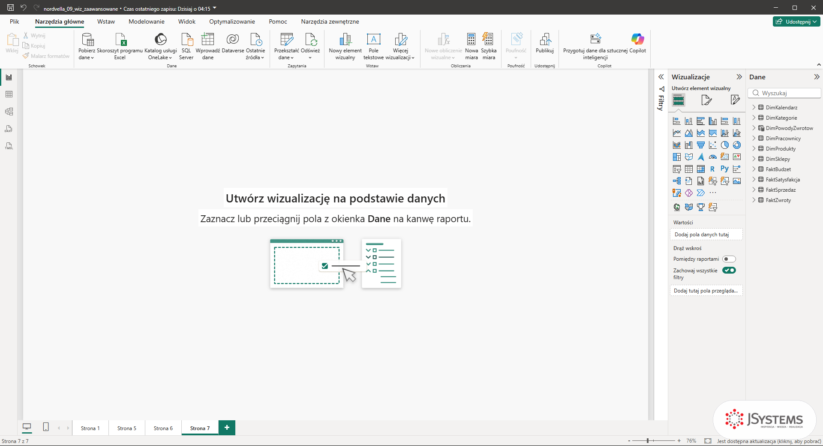Select the Python visual icon
This screenshot has height=446, width=823.
(725, 169)
